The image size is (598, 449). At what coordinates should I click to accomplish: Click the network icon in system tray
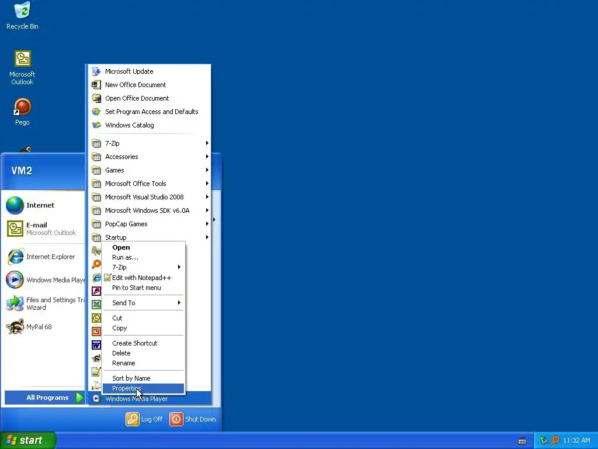click(x=544, y=440)
